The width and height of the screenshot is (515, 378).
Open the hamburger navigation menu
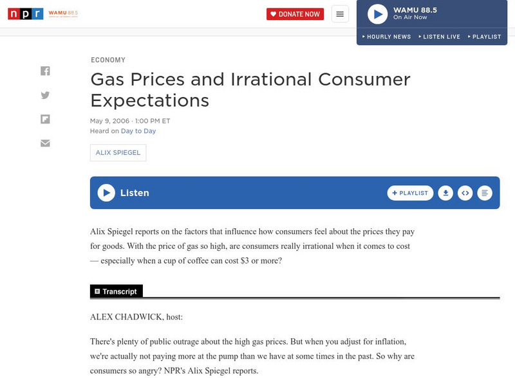340,14
